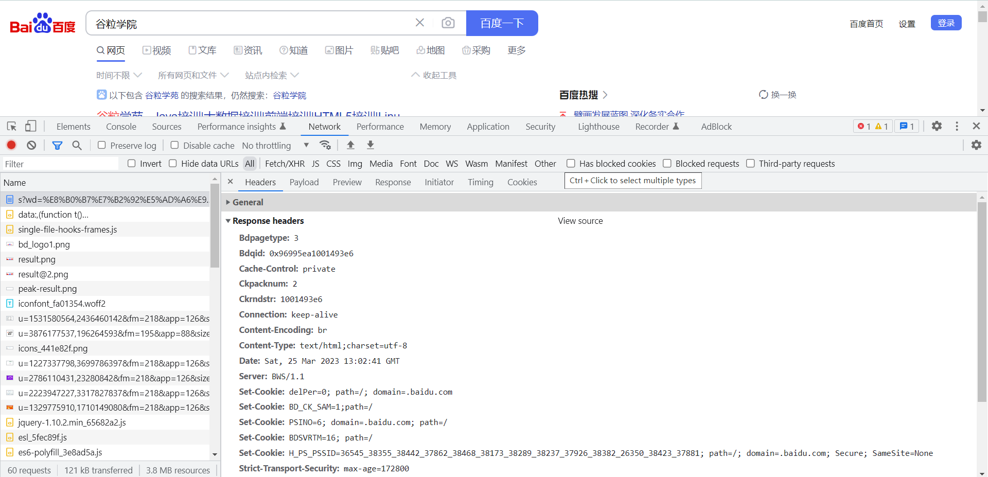Open the 设置 settings link
988x477 pixels.
(907, 24)
